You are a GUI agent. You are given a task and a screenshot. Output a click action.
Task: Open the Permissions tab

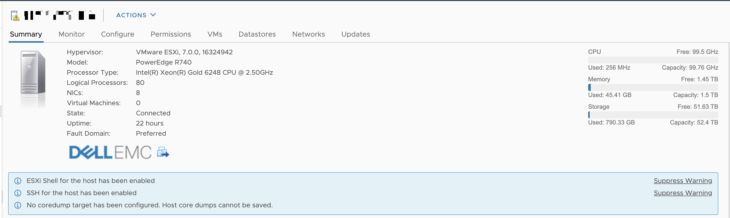(x=171, y=34)
